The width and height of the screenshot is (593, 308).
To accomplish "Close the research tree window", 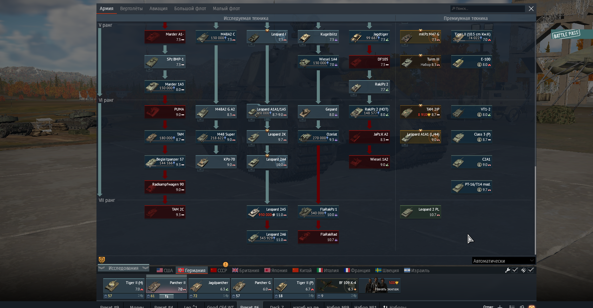I will click(x=531, y=9).
